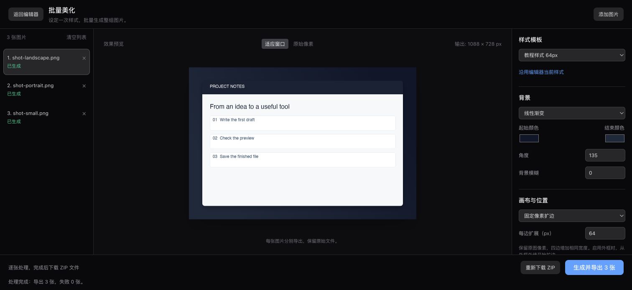Select shot-landscape.png list item

click(x=46, y=62)
